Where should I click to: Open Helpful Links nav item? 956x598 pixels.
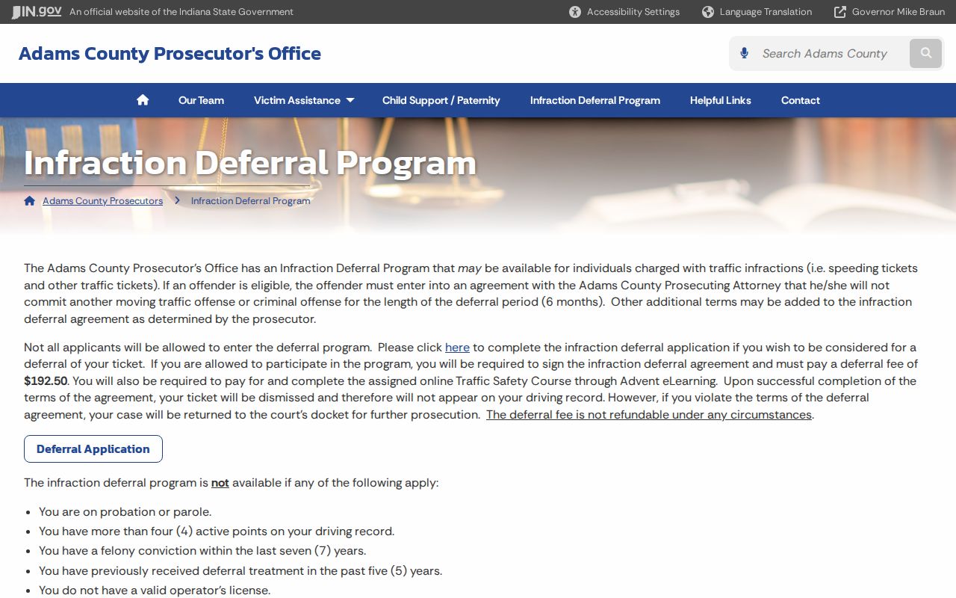coord(721,100)
